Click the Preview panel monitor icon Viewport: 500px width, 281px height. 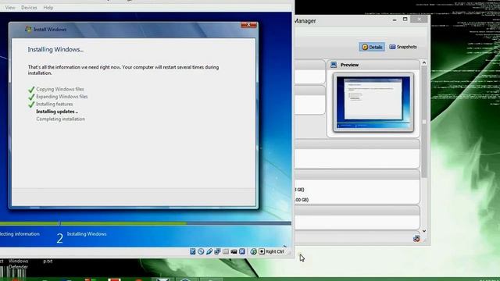334,65
